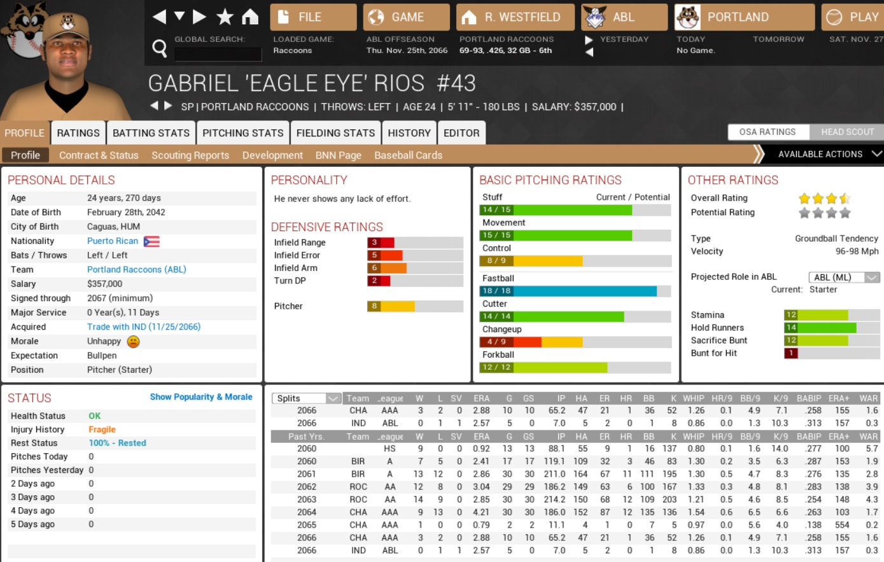This screenshot has height=562, width=884.
Task: Switch to Head Scout ratings
Action: point(847,132)
